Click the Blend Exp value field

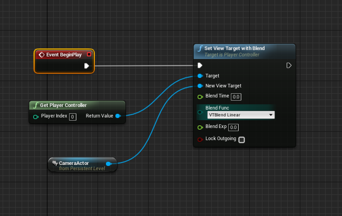coord(233,127)
